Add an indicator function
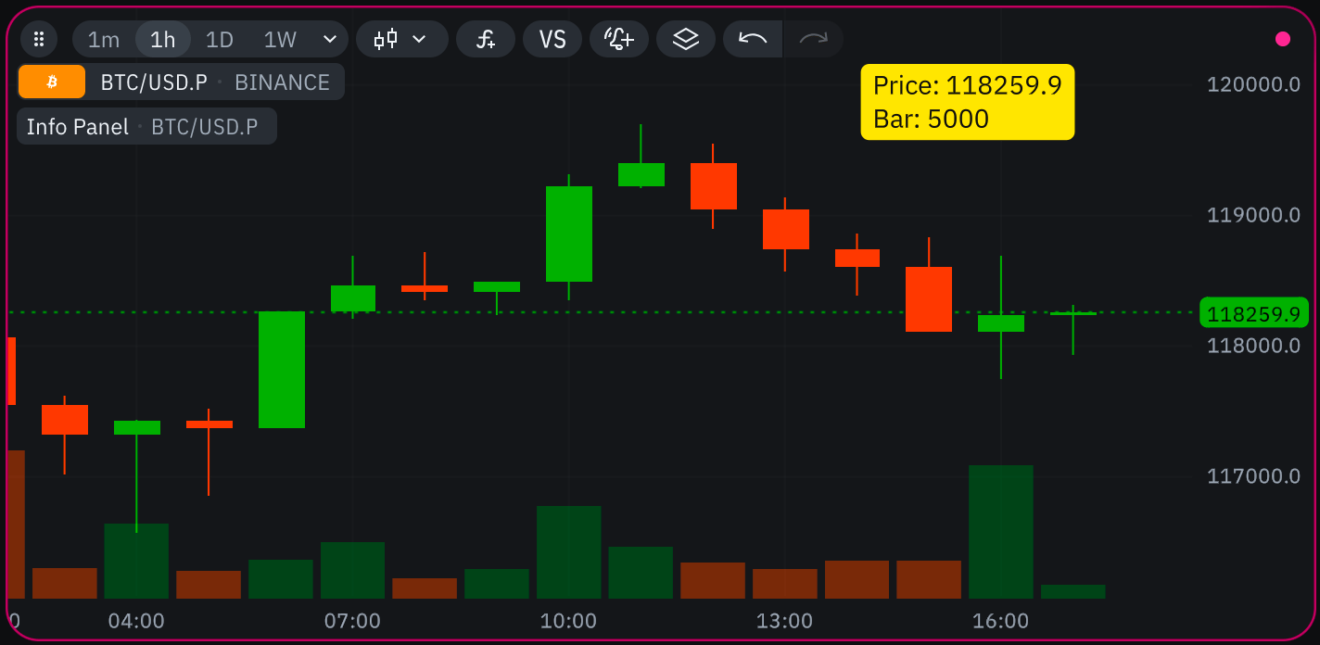Screen dimensions: 1320x645 point(486,39)
